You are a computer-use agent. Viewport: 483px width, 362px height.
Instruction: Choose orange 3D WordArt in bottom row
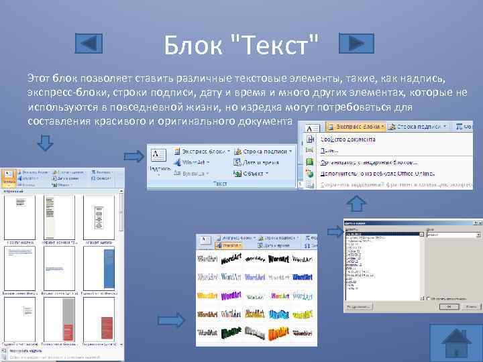[278, 333]
